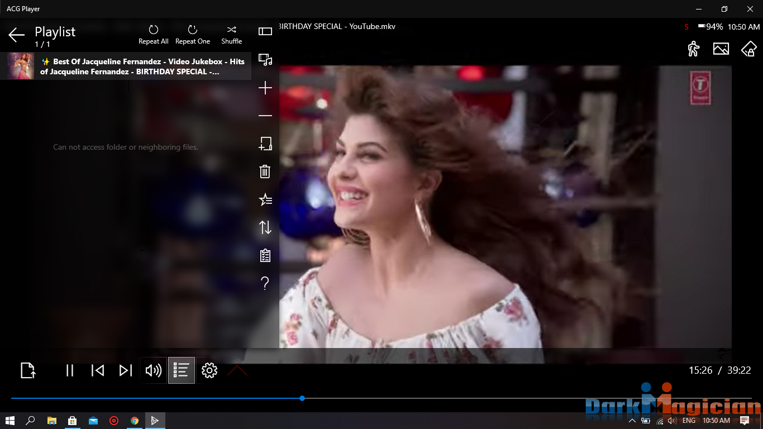Turn on Shuffle playback

(x=232, y=35)
